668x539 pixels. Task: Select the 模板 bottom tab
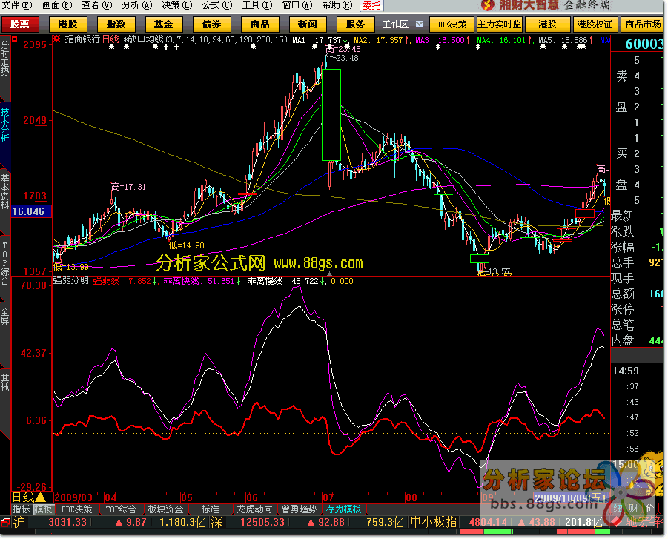43,509
